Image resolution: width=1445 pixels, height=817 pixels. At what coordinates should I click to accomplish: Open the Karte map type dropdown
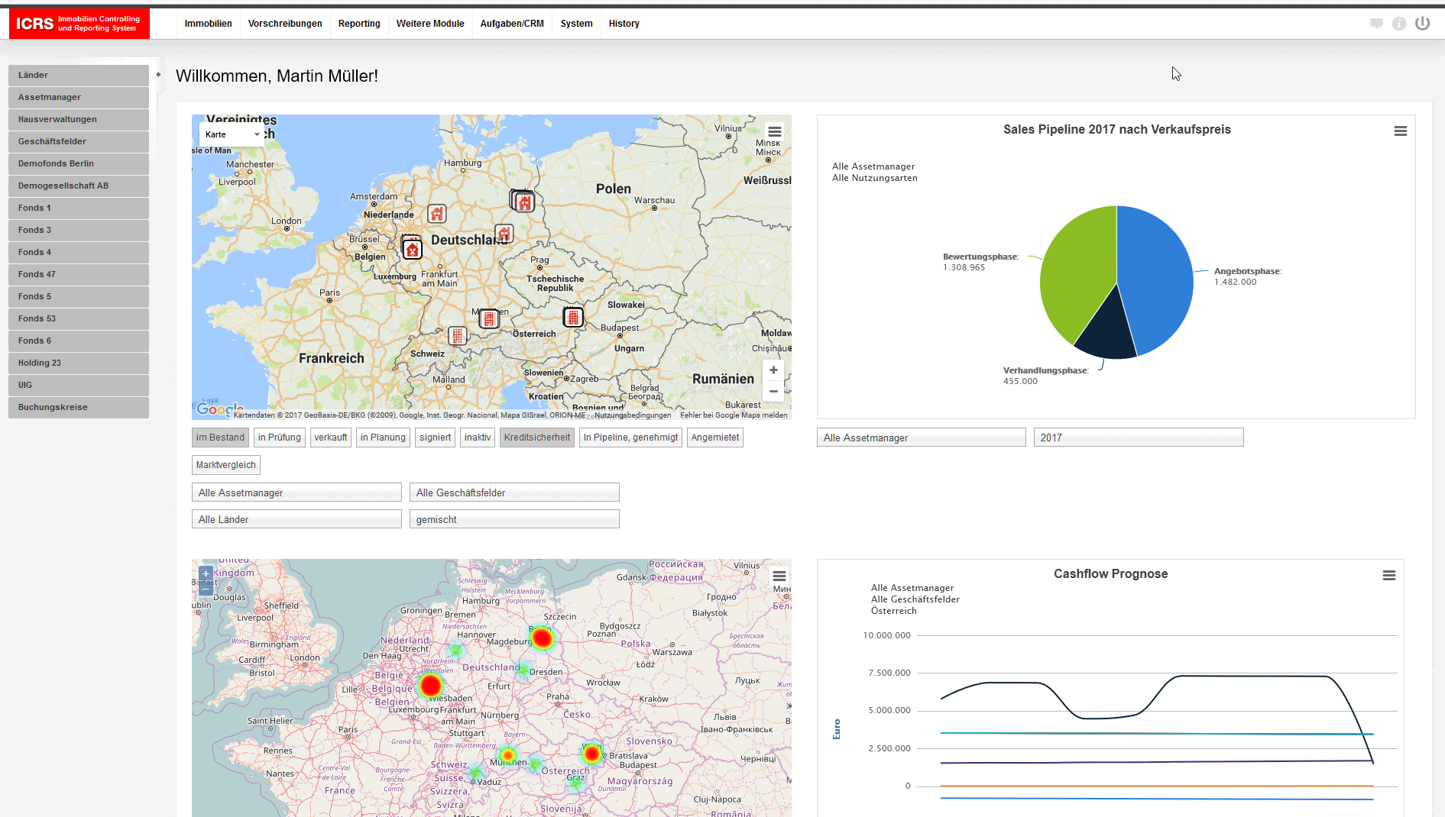click(x=232, y=134)
